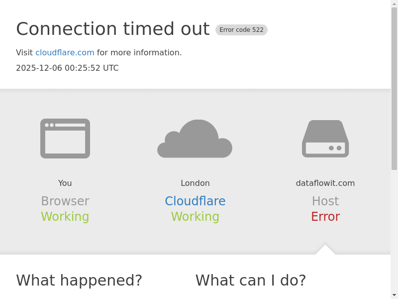Click the What can I do? heading
This screenshot has height=299, width=398.
coord(251,281)
